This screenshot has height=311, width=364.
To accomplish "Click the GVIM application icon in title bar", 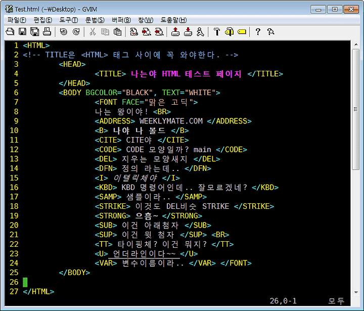I will pyautogui.click(x=9, y=9).
